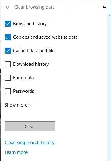111x161 pixels.
Task: Click the chevron beside Show more
Action: (x=31, y=105)
